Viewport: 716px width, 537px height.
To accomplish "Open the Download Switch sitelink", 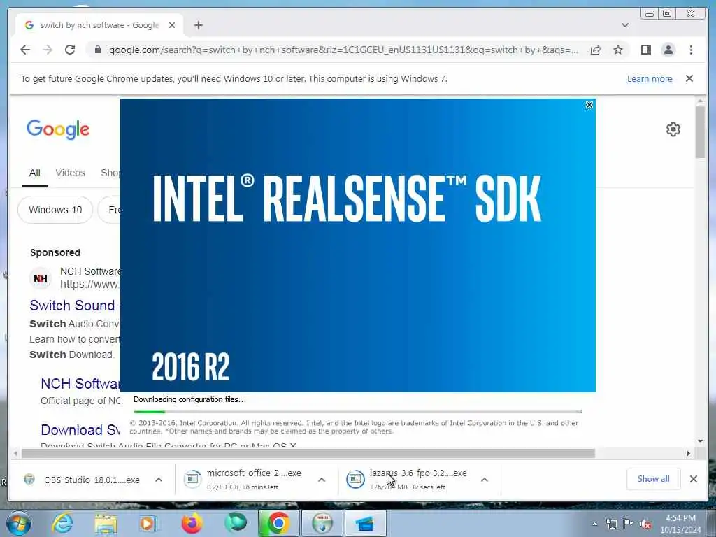I will coord(80,430).
